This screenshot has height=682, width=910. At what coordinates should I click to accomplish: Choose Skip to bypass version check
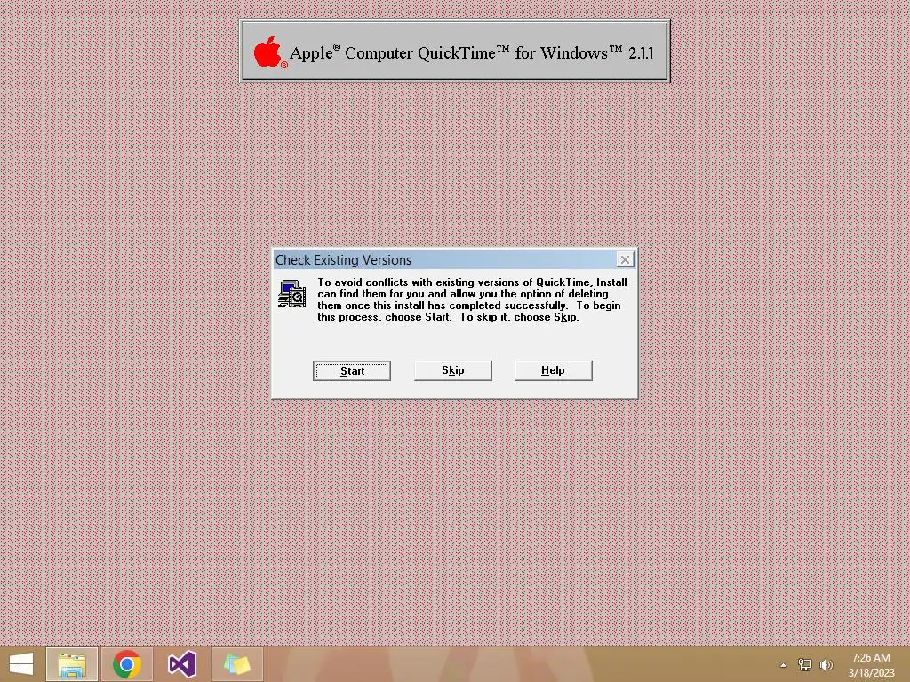[x=452, y=370]
